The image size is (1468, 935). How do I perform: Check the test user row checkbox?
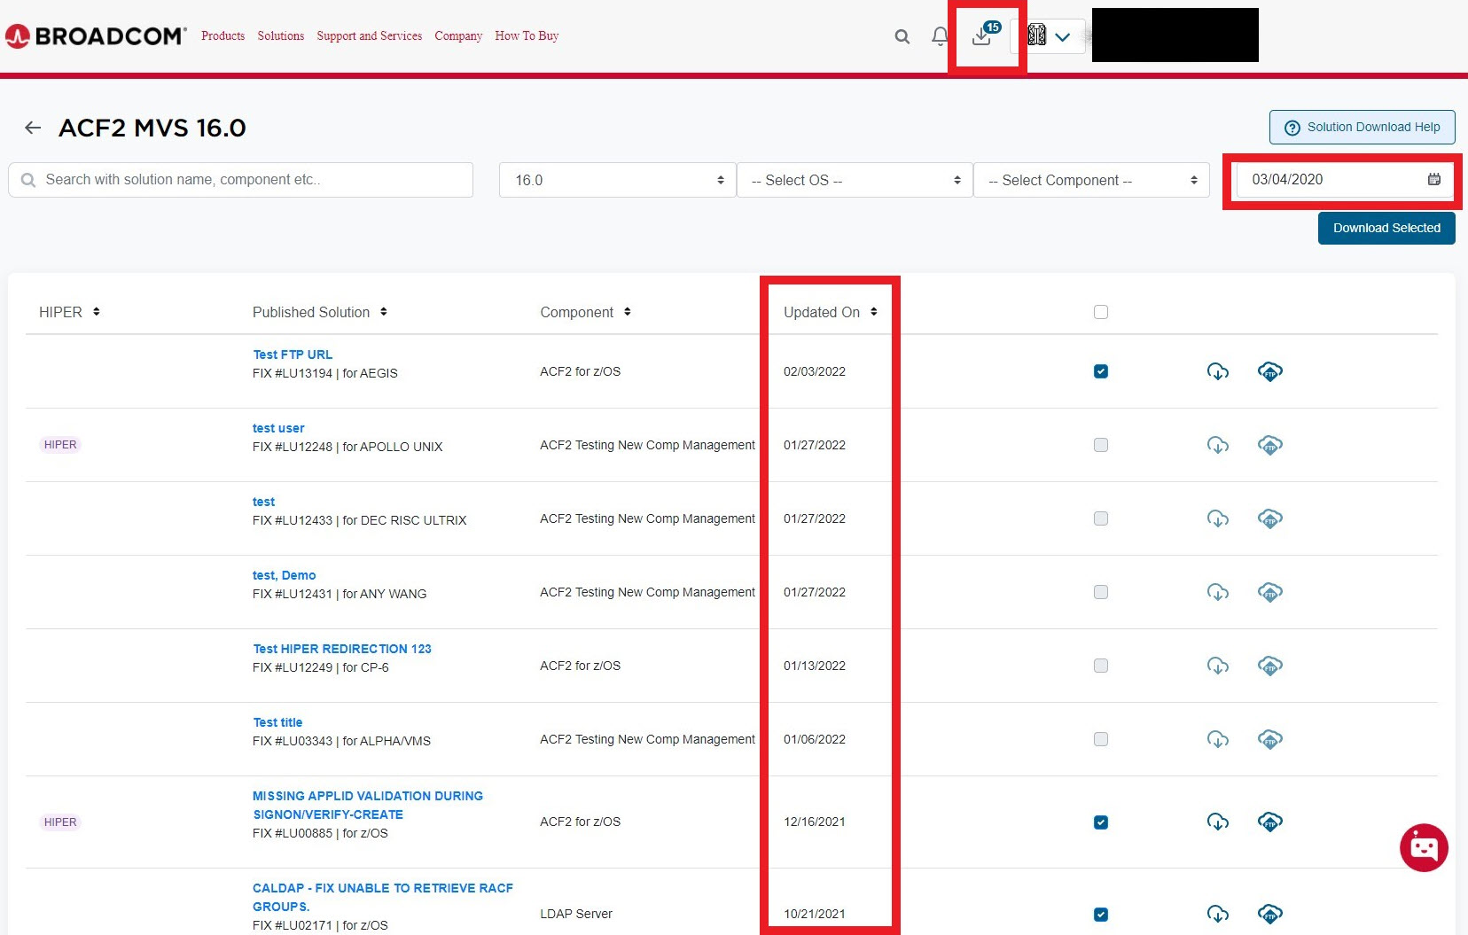(x=1101, y=445)
